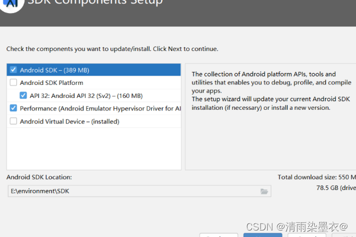Select the Android SDK Platform row text

pyautogui.click(x=51, y=83)
